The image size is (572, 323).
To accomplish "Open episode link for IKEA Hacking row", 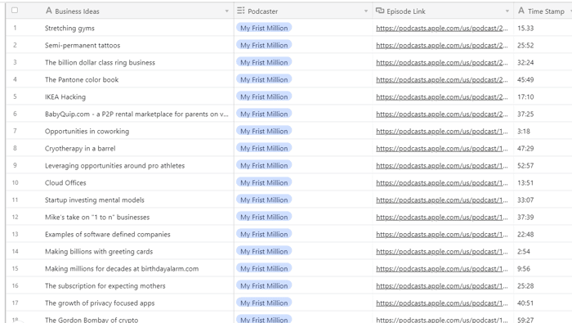I will (442, 96).
